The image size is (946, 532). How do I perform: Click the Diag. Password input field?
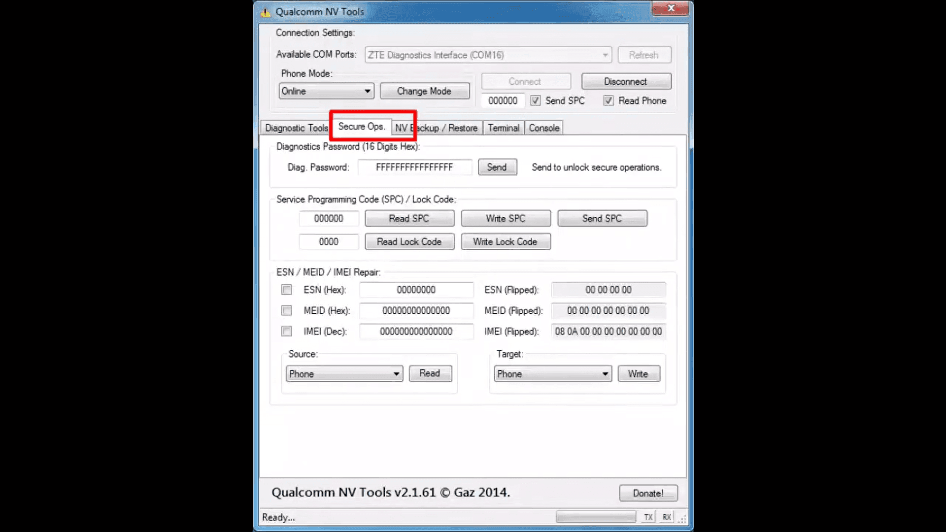click(x=414, y=167)
